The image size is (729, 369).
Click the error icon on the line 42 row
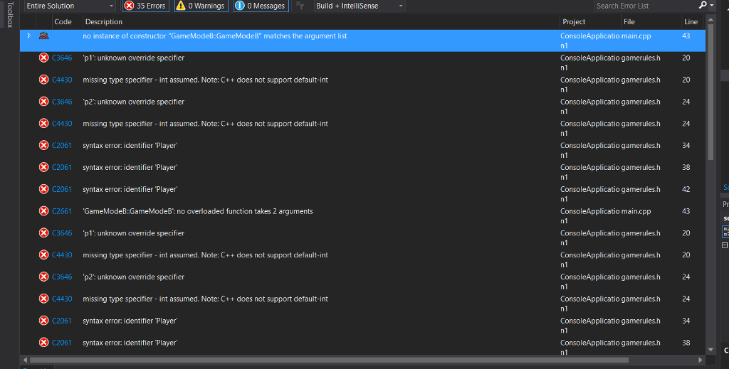click(x=43, y=189)
